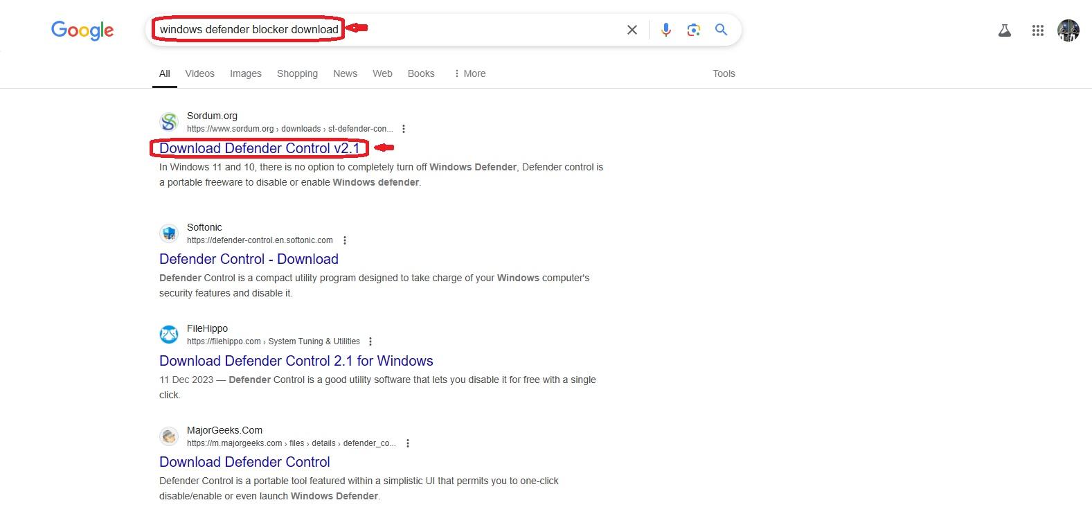Click the m.majorgeeks.com URL breadcrumb
The image size is (1092, 525).
[x=292, y=443]
